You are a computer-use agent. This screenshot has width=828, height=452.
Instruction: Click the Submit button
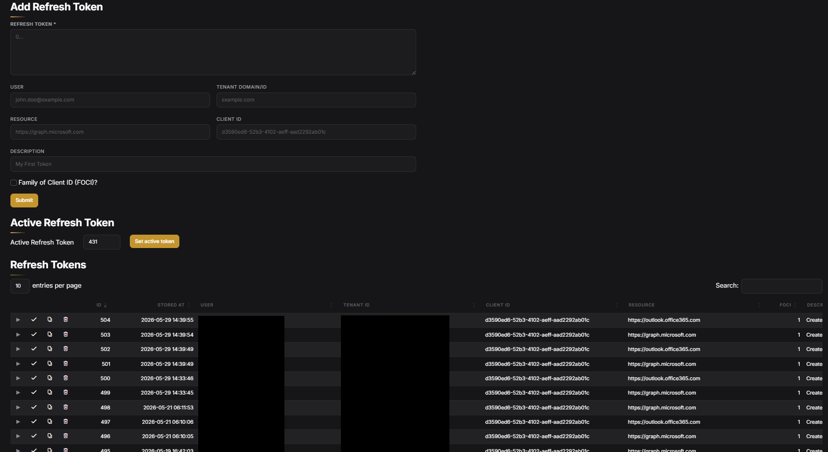point(24,201)
